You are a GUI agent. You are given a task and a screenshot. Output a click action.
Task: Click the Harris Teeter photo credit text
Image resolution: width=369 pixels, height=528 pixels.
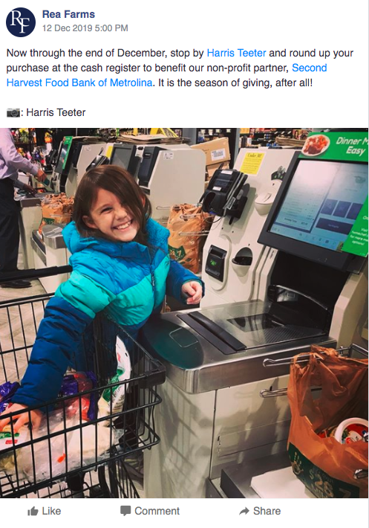[x=56, y=112]
